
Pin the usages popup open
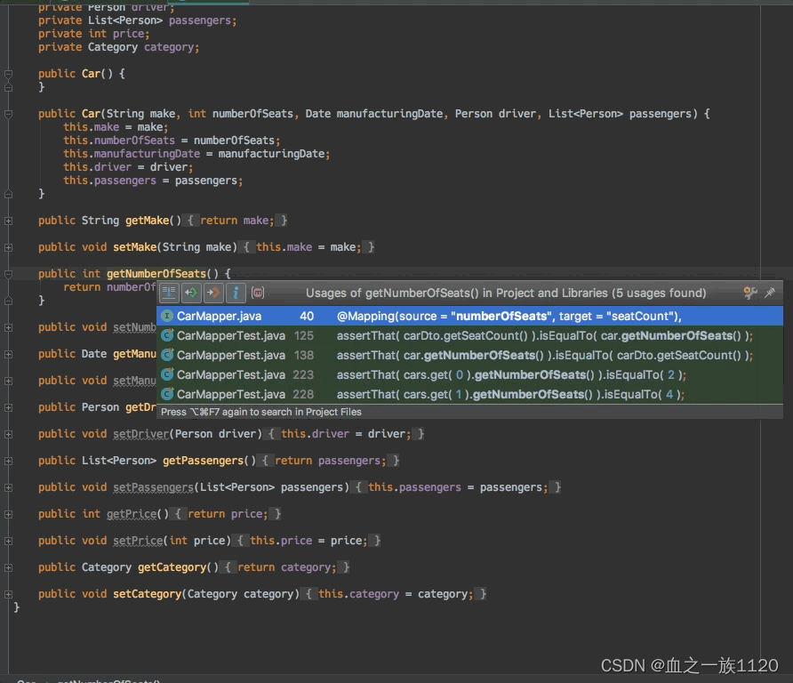point(770,292)
